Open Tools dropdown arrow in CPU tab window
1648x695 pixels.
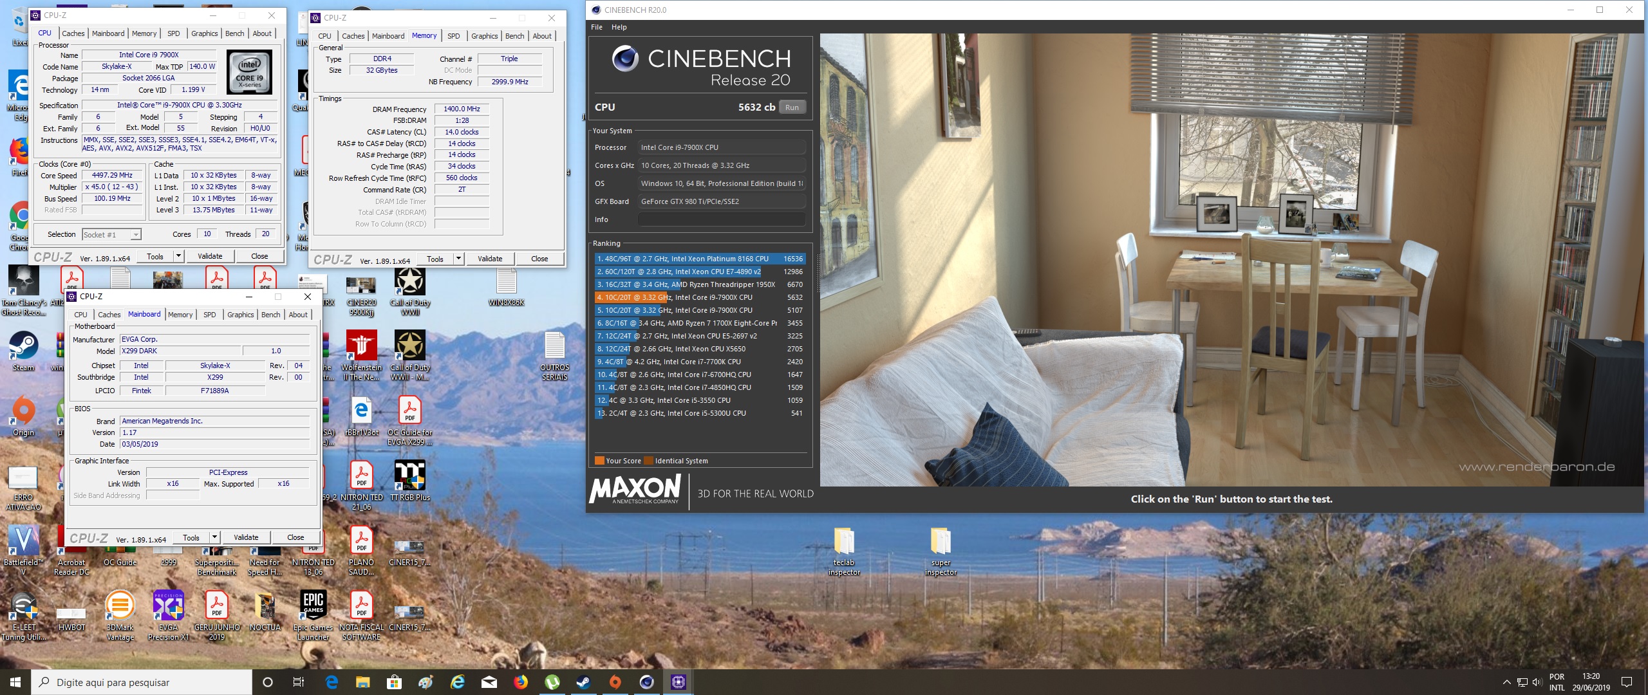179,256
